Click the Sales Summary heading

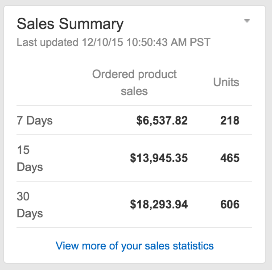(x=70, y=24)
